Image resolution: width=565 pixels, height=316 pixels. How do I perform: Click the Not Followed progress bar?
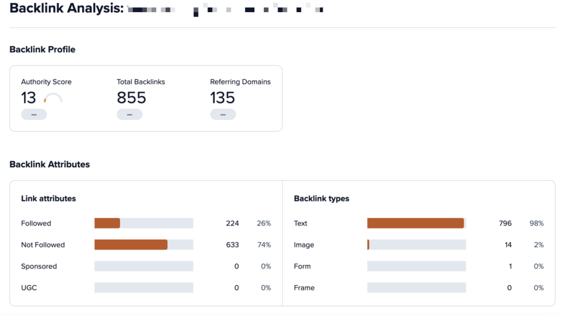pyautogui.click(x=143, y=245)
